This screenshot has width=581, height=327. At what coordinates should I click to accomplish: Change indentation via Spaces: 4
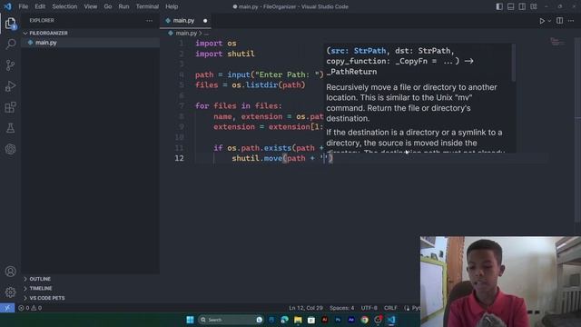[341, 308]
